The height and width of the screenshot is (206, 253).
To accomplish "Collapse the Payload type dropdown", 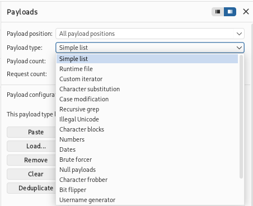I will pyautogui.click(x=150, y=48).
